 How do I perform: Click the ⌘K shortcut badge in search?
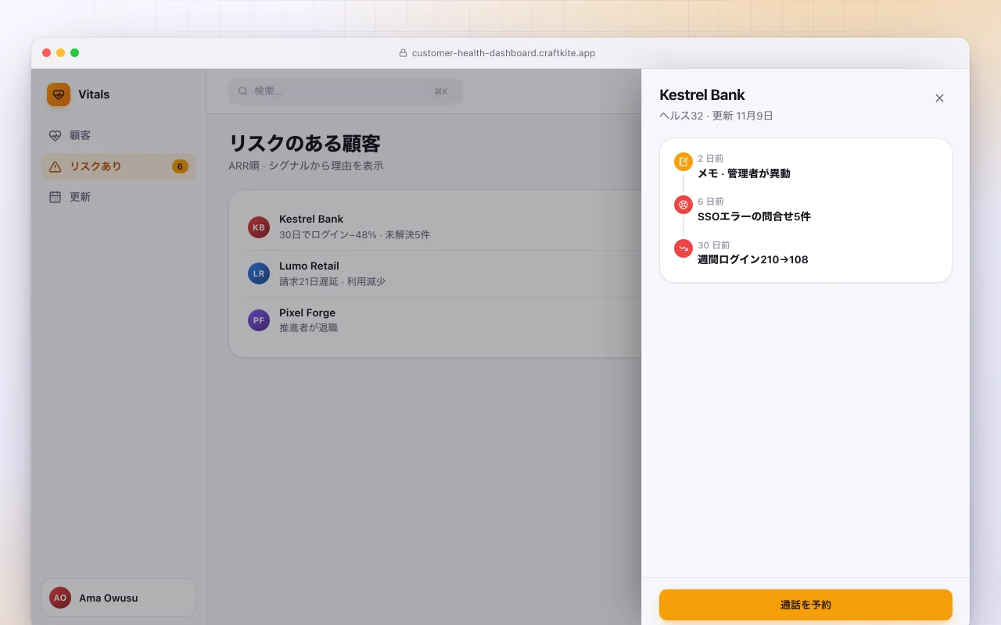tap(441, 91)
